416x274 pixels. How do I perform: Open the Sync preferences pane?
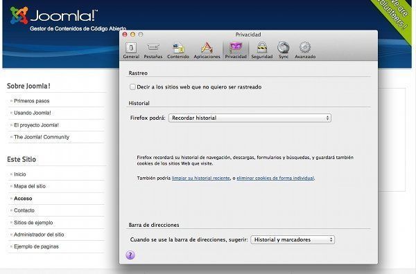pos(284,50)
